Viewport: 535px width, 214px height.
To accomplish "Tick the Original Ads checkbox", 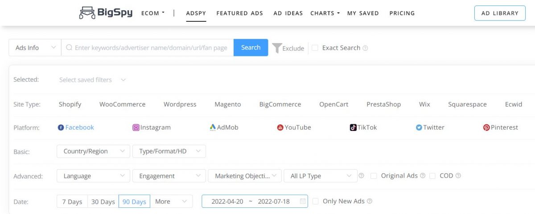I will 374,176.
